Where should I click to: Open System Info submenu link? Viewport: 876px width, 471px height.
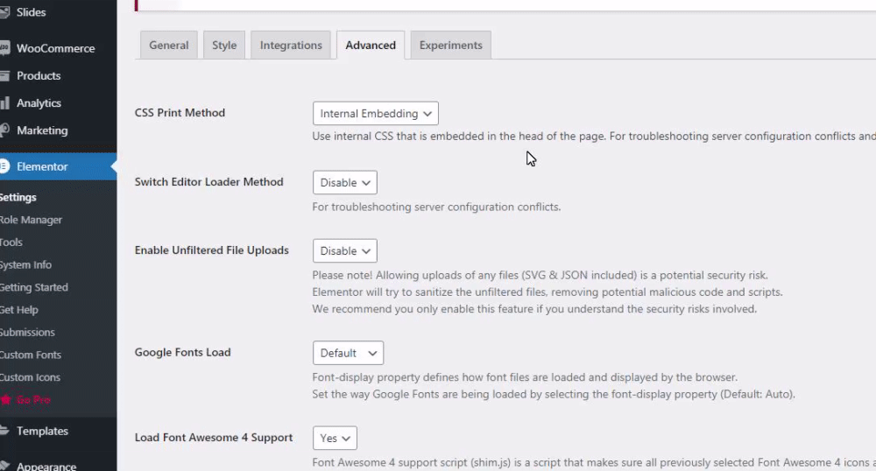25,264
